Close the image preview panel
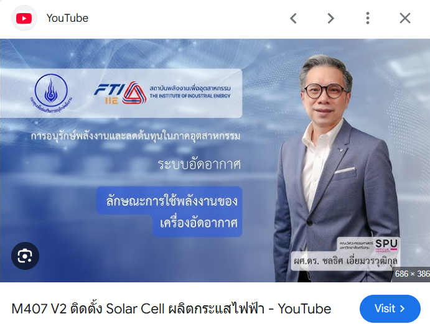The height and width of the screenshot is (324, 430). pyautogui.click(x=405, y=19)
